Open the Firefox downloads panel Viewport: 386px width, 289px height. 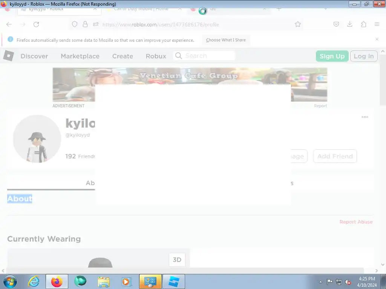point(349,24)
